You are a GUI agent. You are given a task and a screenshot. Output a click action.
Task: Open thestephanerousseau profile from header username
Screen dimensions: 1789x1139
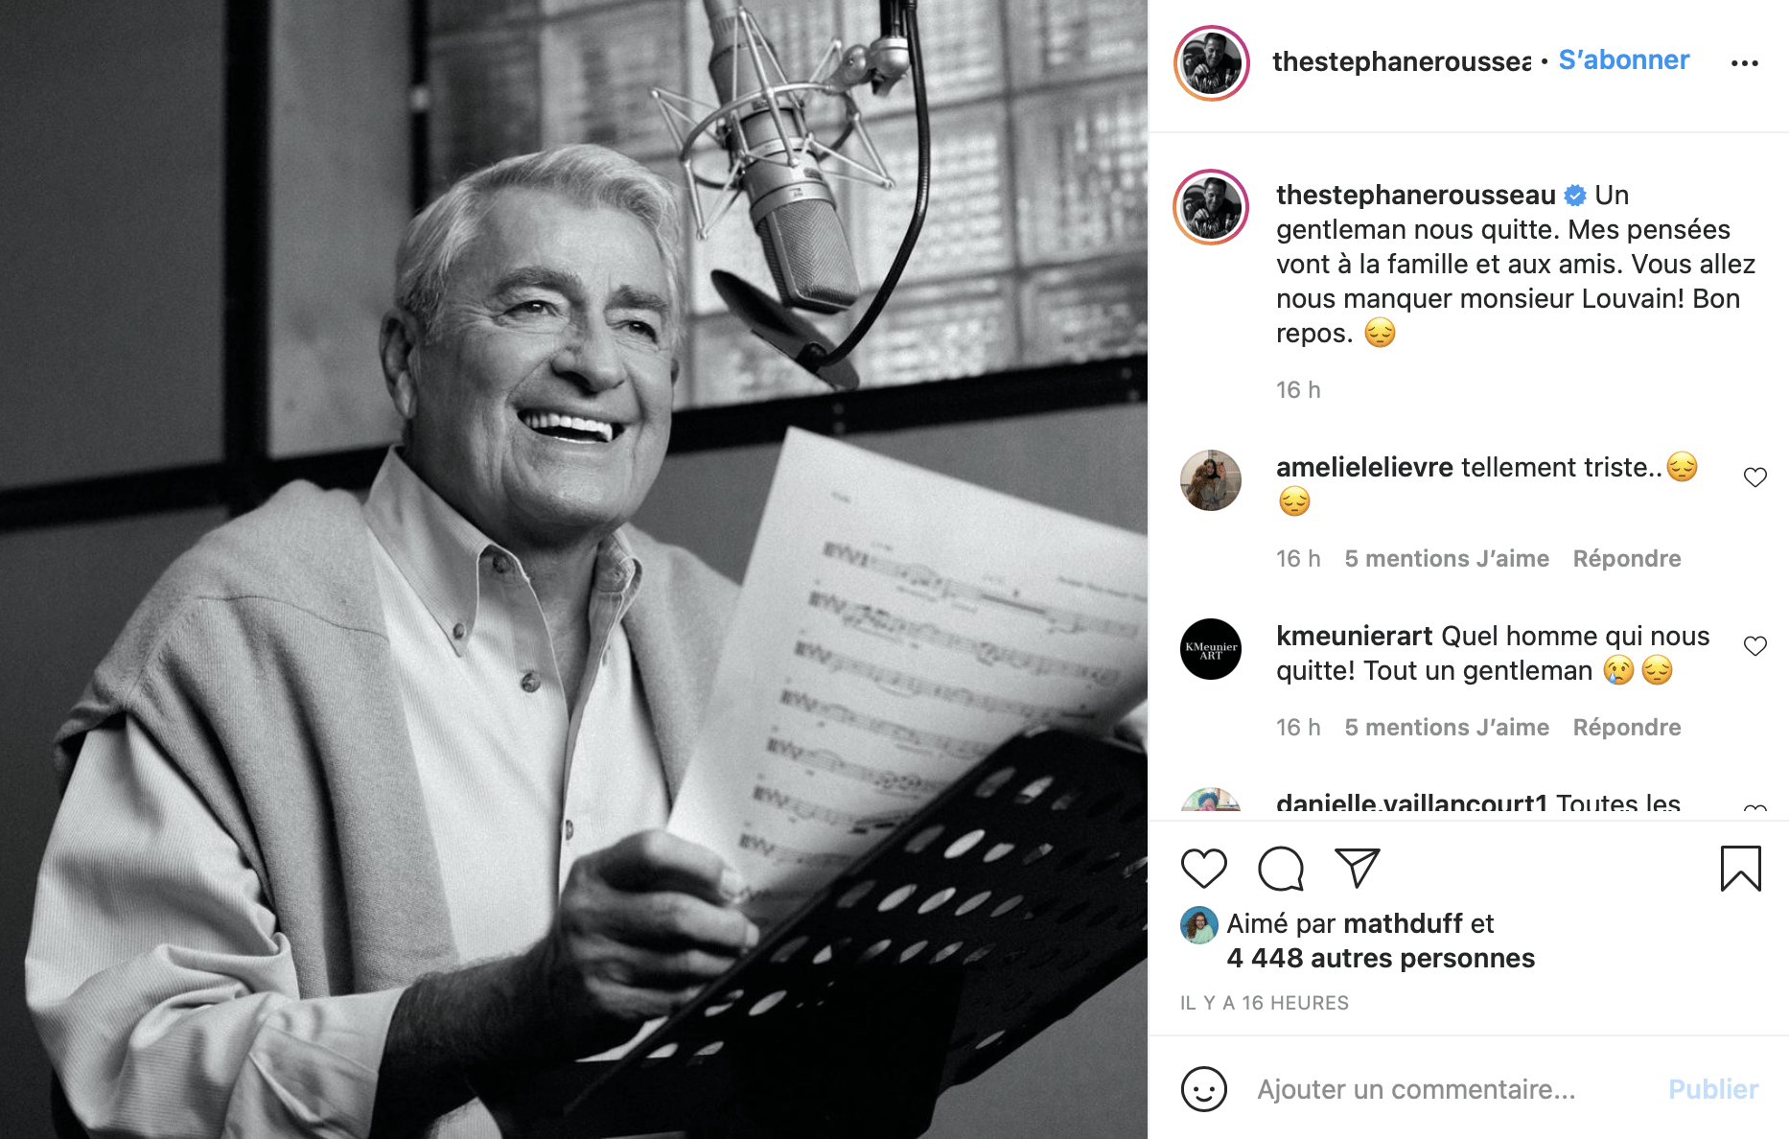coord(1401,62)
